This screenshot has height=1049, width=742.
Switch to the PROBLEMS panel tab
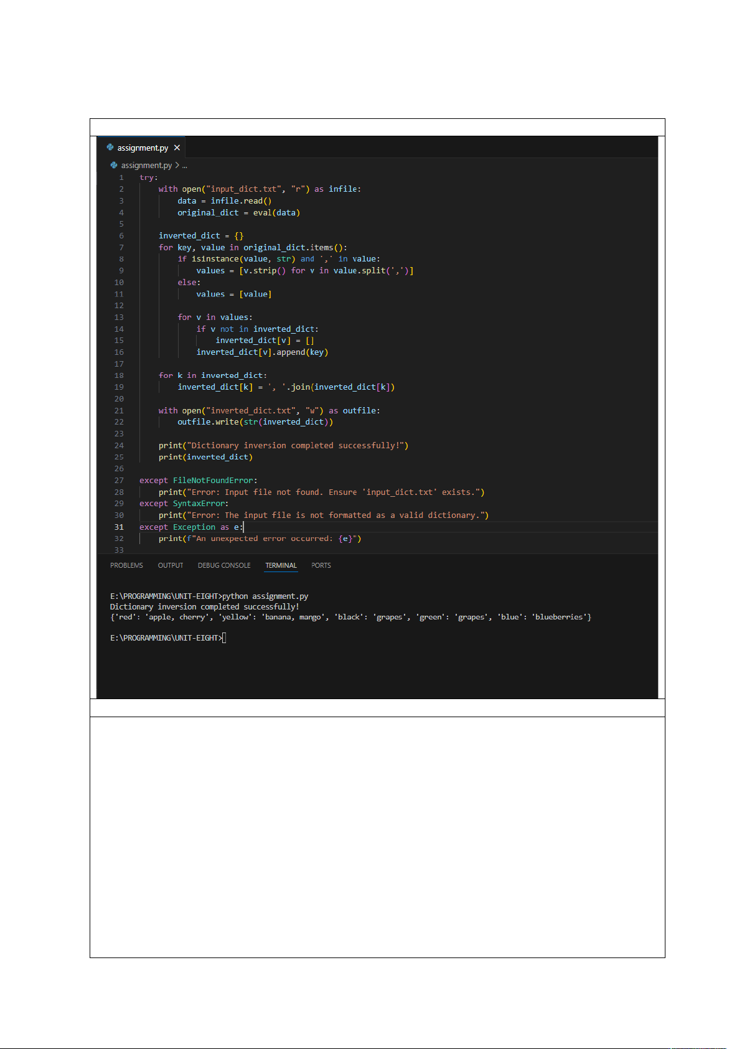click(x=126, y=565)
